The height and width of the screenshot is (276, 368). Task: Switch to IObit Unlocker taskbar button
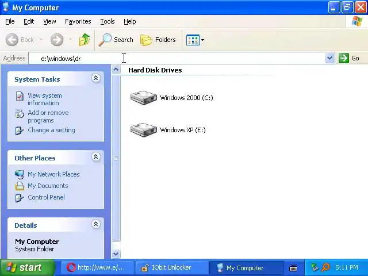click(171, 267)
